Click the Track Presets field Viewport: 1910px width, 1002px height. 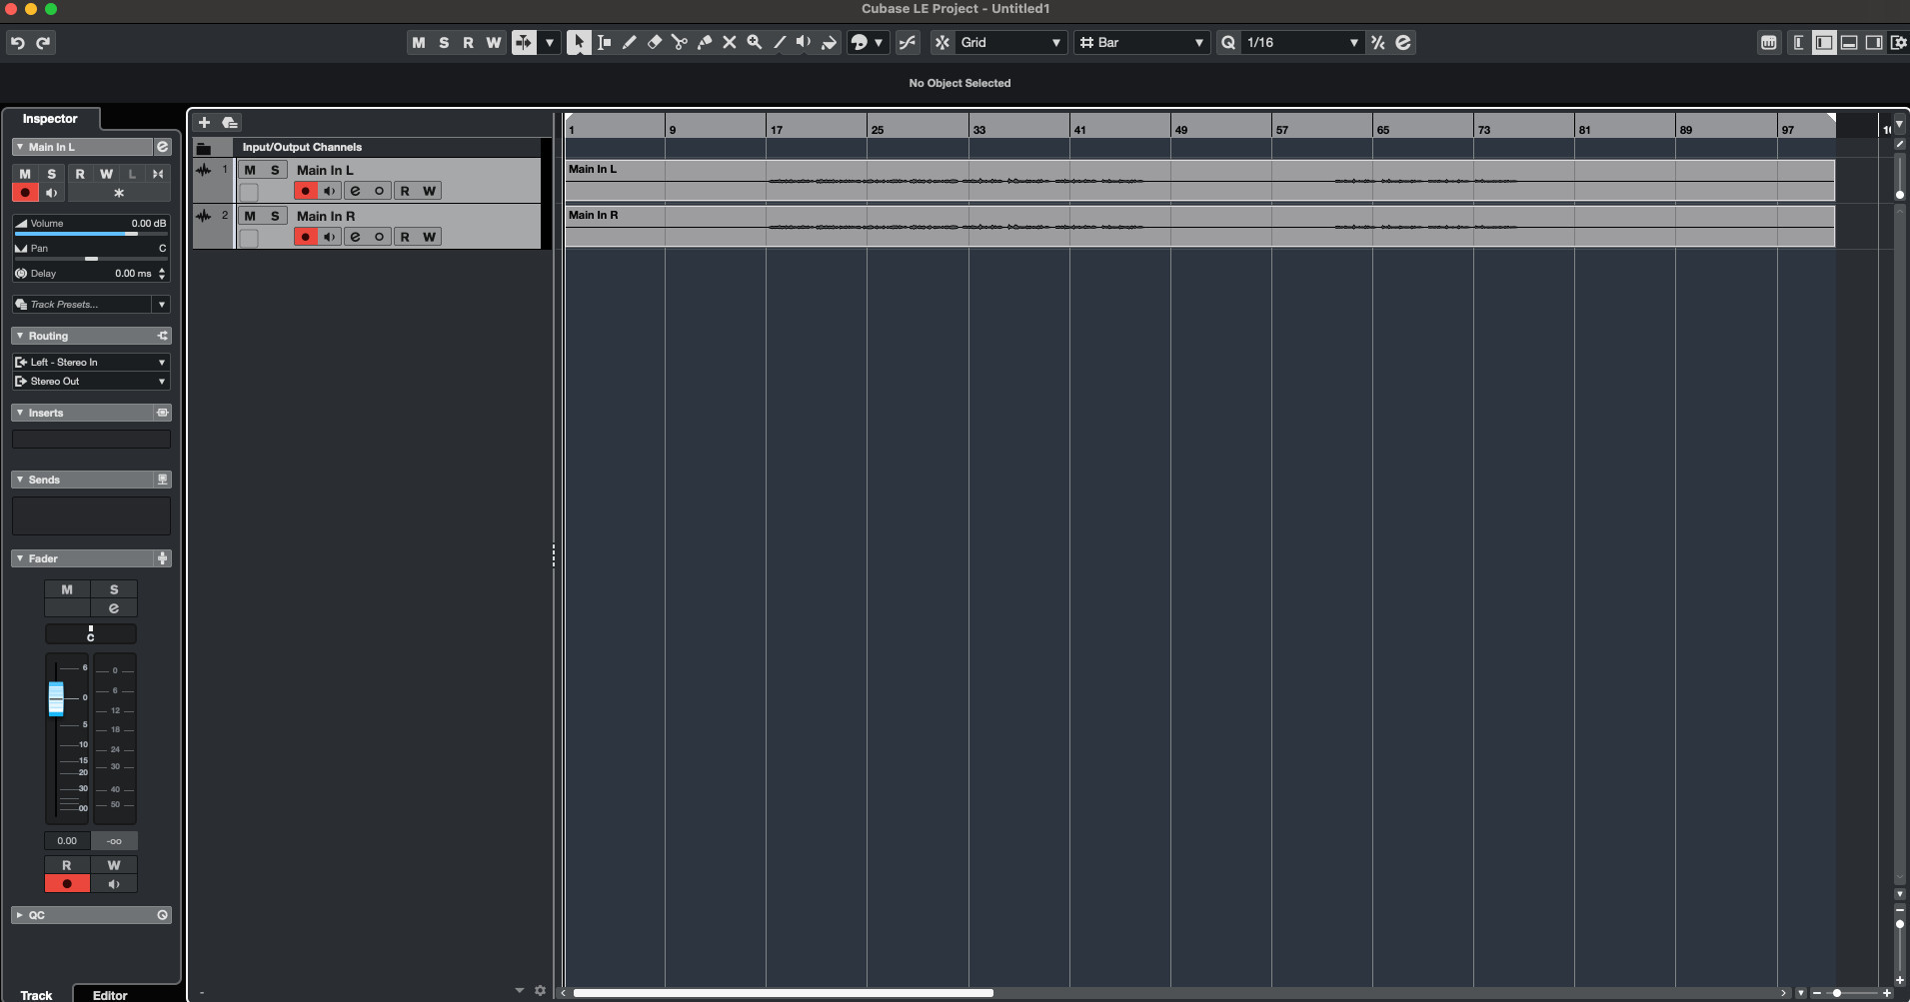coord(85,305)
